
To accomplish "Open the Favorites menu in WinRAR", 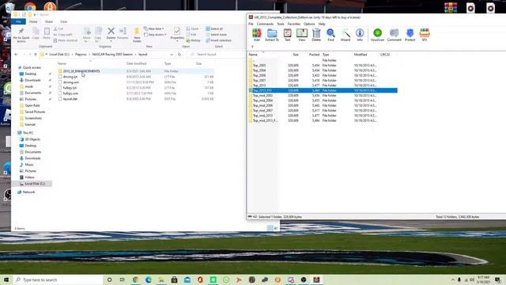I will (293, 24).
